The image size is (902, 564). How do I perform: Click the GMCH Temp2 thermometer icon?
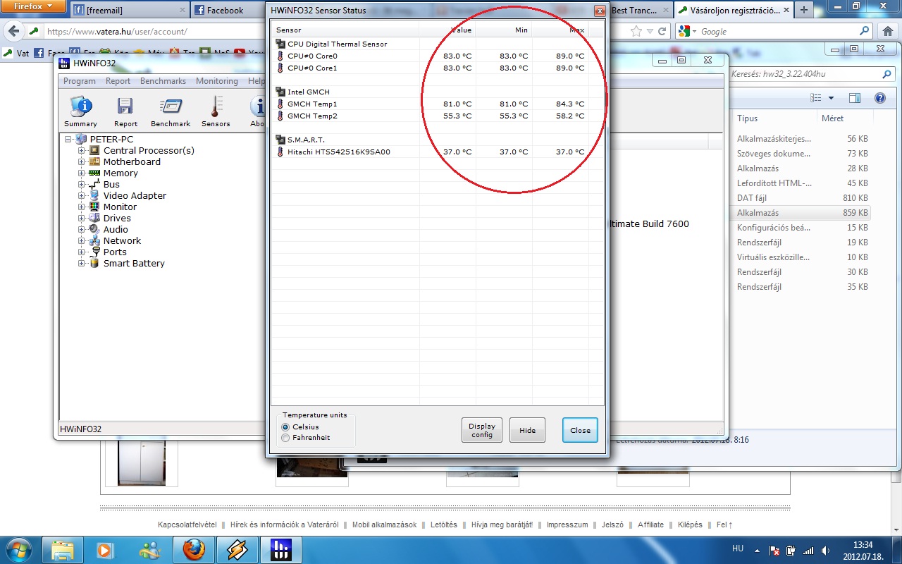pyautogui.click(x=280, y=116)
